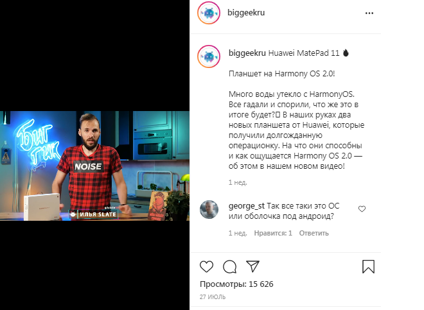Viewport: 424px width, 310px height.
Task: Save the post with the bookmark icon
Action: (368, 266)
